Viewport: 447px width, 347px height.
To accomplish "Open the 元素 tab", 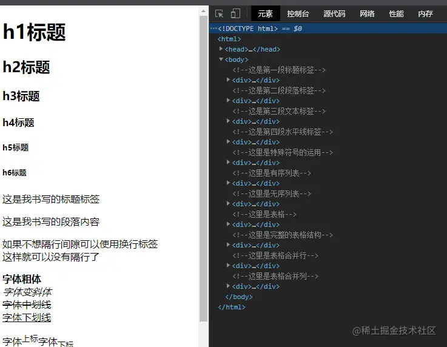I will coord(266,14).
